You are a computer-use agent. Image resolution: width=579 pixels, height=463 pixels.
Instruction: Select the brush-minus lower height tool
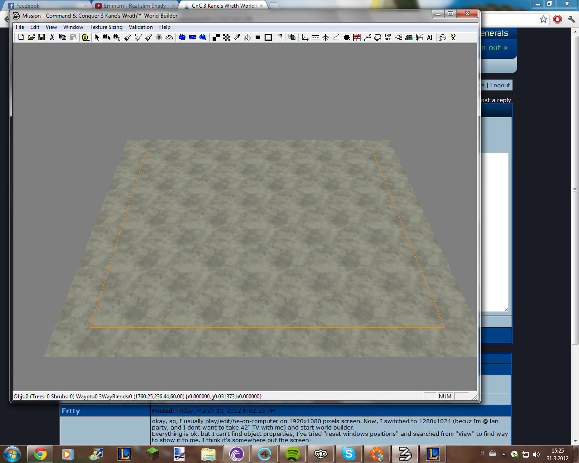(x=148, y=38)
